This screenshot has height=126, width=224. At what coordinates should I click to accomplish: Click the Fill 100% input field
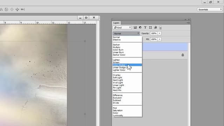(x=154, y=39)
